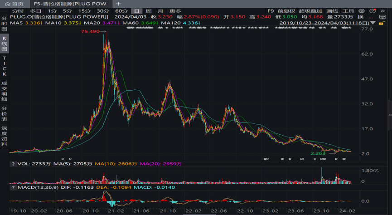Open TICK view in left sidebar
392x215 pixels.
[x=4, y=66]
